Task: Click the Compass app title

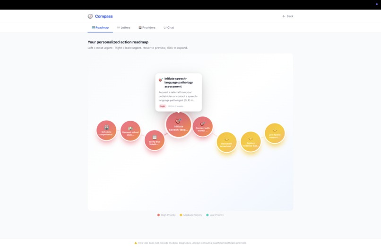Action: (x=104, y=16)
